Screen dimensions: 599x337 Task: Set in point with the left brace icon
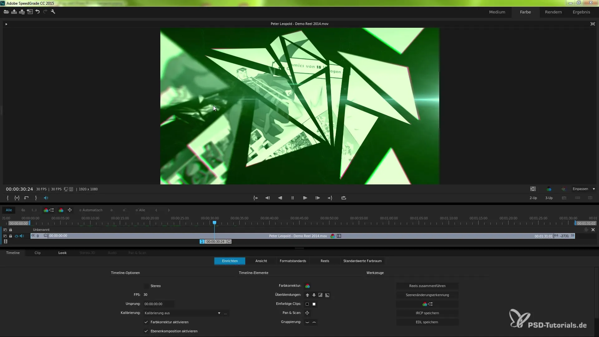coord(7,198)
